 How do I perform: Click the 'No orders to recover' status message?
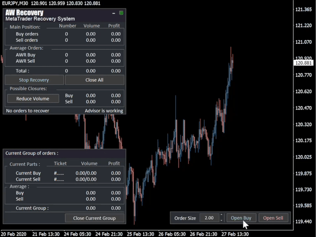(28, 111)
